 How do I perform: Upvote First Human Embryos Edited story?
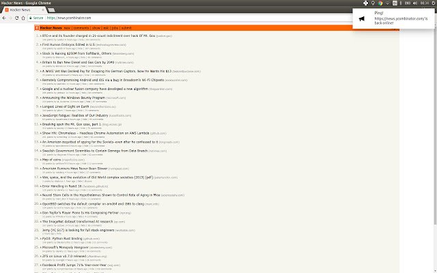[41, 45]
